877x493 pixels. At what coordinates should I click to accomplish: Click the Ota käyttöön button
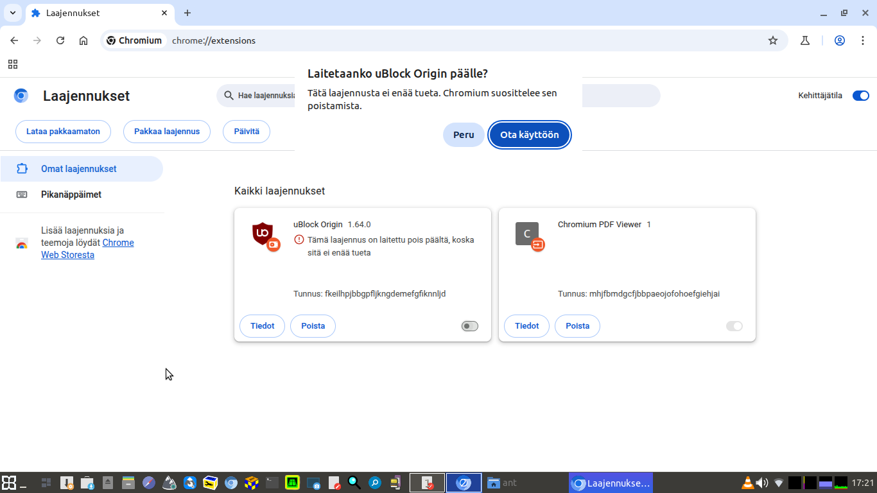[529, 135]
